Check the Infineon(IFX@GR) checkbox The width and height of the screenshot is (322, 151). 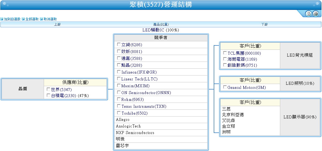pos(119,72)
